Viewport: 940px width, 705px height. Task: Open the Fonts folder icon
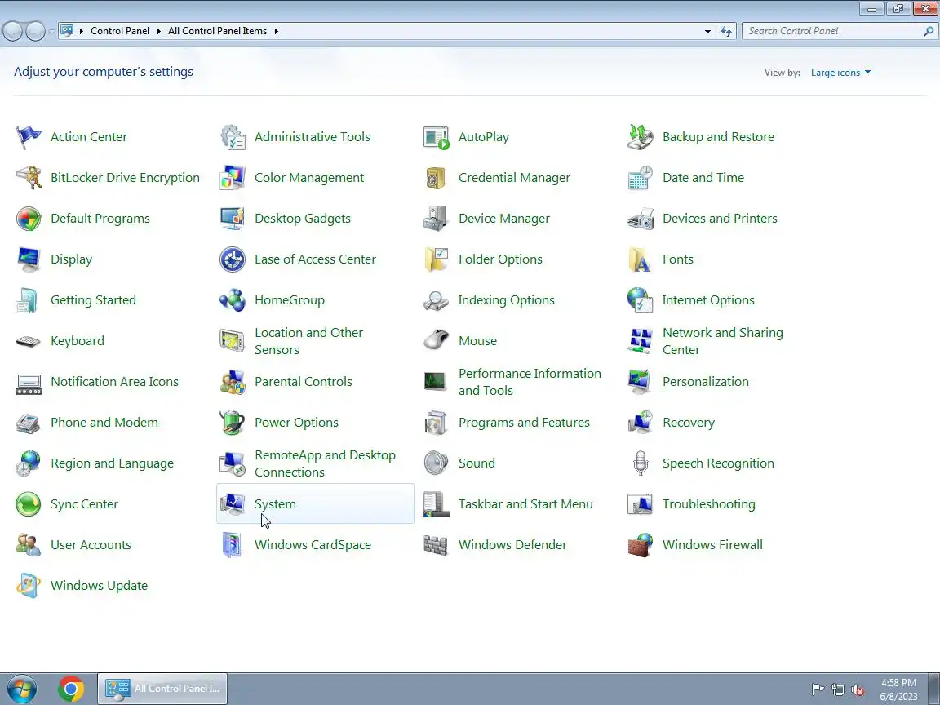pos(641,259)
